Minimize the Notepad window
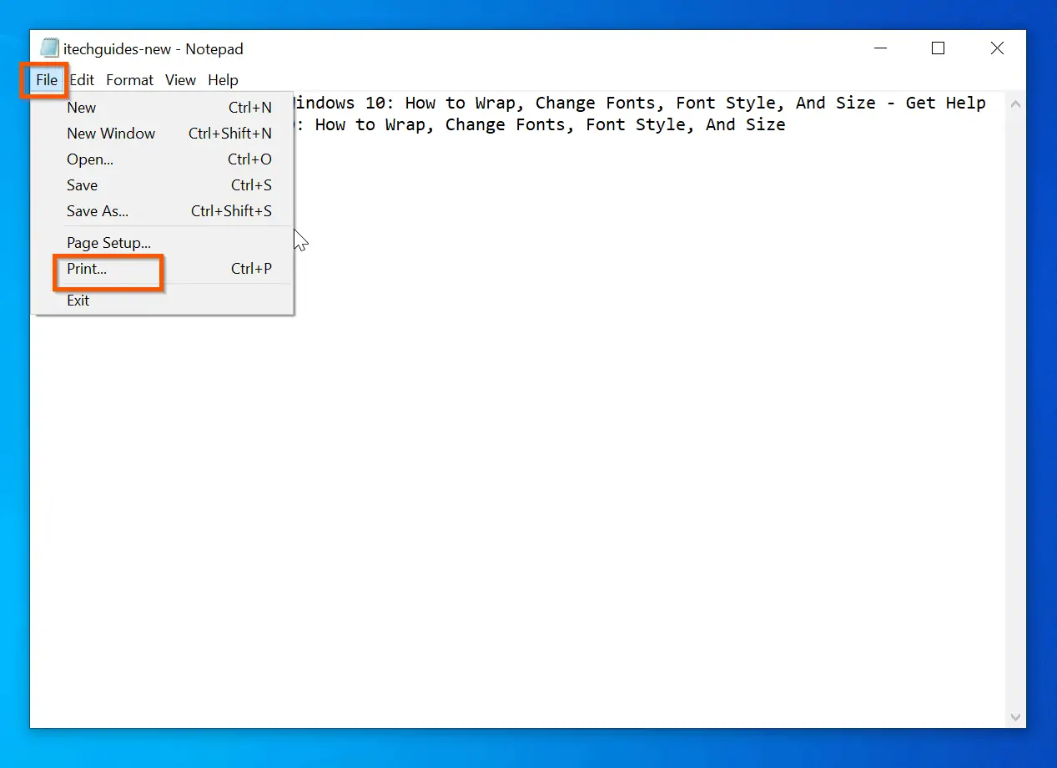1057x768 pixels. pyautogui.click(x=878, y=48)
